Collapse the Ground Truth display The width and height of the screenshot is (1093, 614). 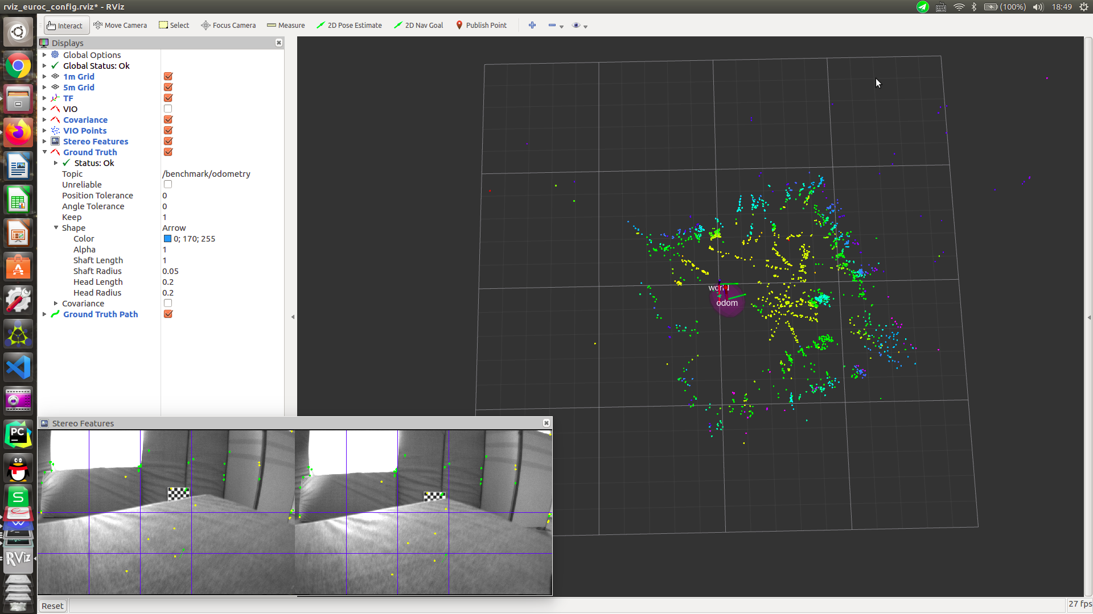(44, 152)
